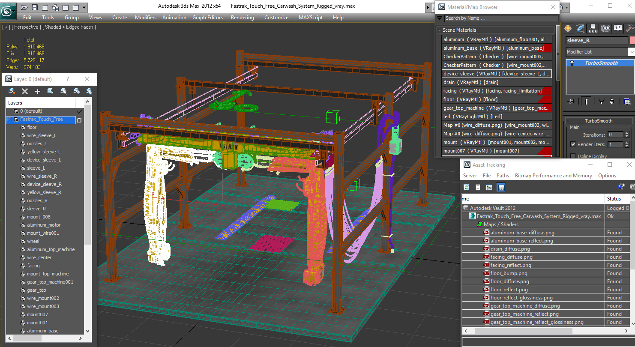The image size is (635, 347).
Task: Click the viewport [ + ] menu label
Action: point(6,27)
